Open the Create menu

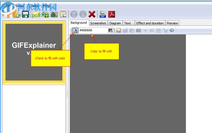pos(34,6)
